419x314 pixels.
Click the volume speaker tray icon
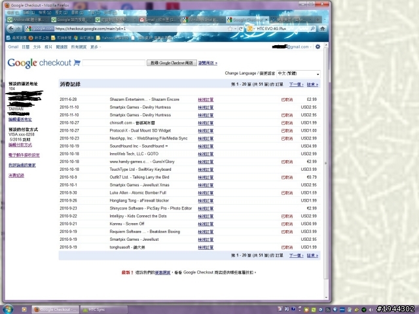371,309
